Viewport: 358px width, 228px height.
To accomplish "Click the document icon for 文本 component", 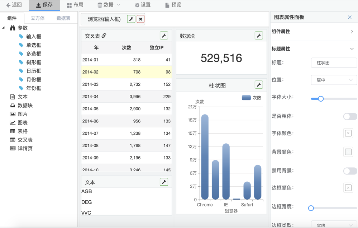I will tap(13, 97).
